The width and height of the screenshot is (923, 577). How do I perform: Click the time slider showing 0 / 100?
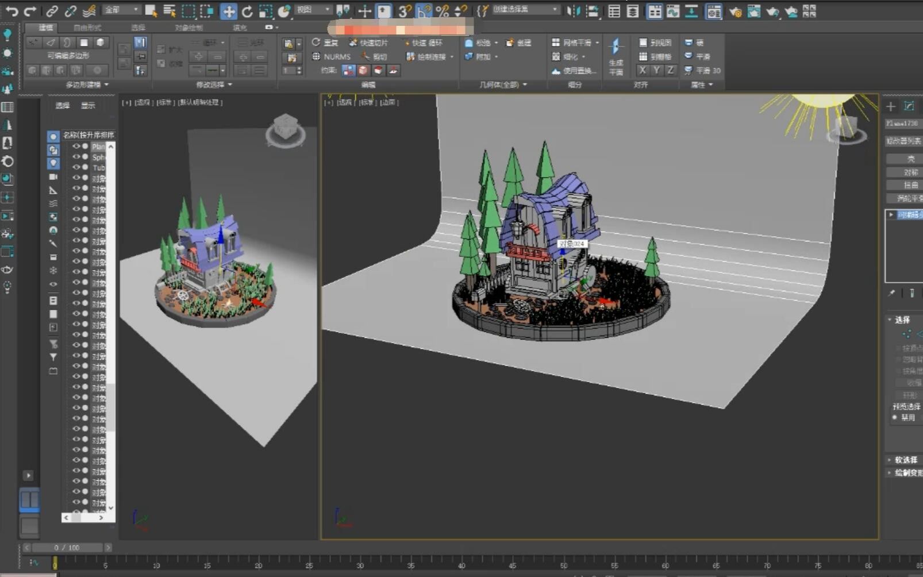[x=67, y=548]
